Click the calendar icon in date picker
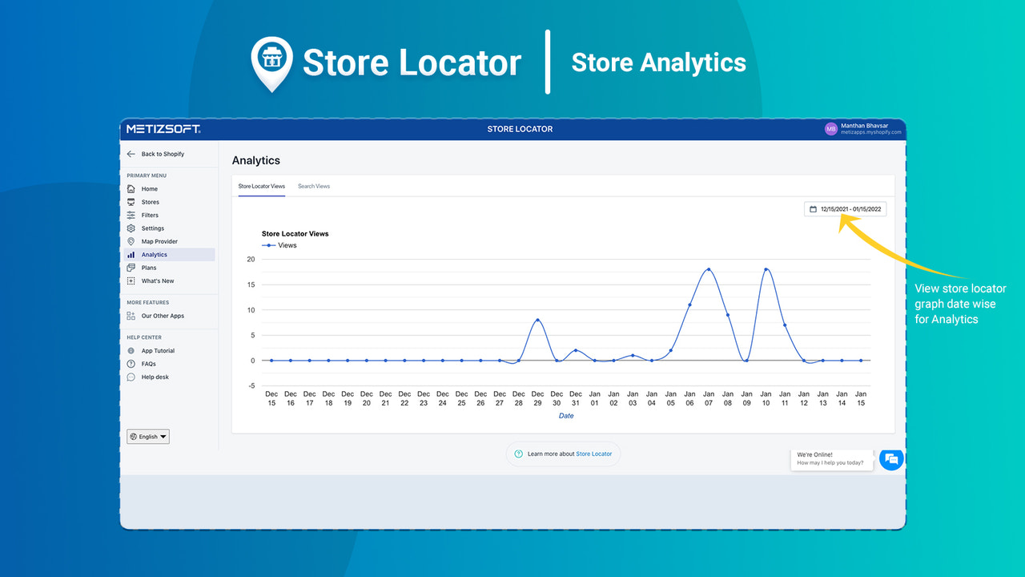 814,208
